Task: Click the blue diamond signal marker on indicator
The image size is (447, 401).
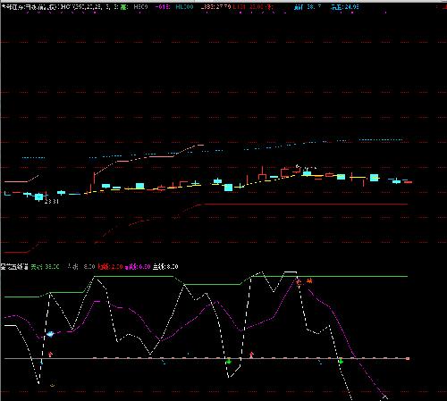Action: [50, 334]
